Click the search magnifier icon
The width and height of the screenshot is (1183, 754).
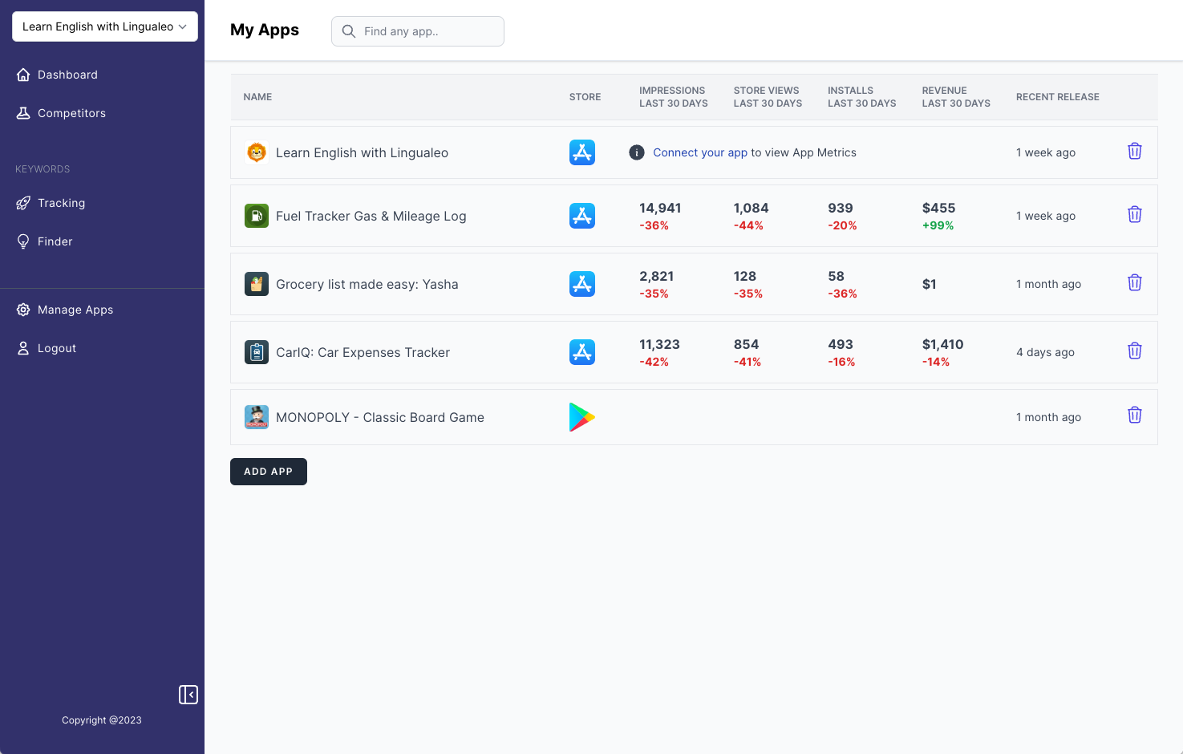(x=349, y=31)
